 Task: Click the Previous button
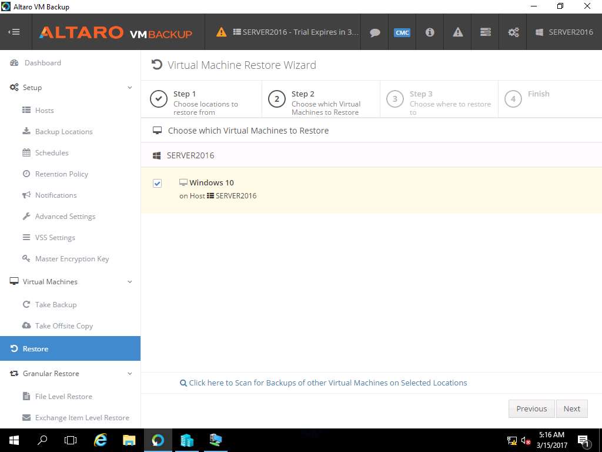point(531,408)
